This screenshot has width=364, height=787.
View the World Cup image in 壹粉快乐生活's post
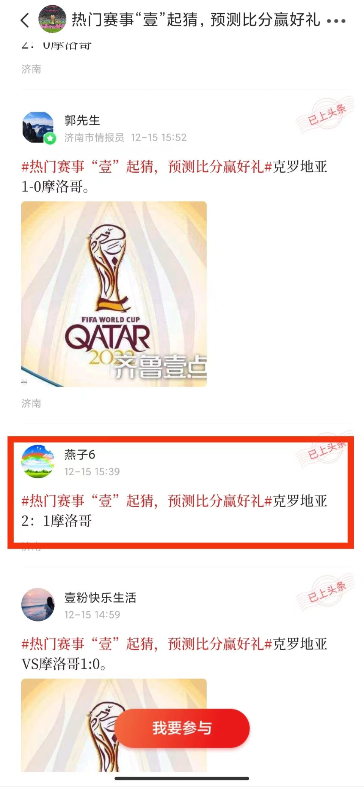point(114,725)
